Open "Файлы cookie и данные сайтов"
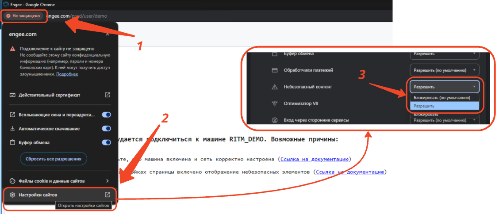 [60, 181]
